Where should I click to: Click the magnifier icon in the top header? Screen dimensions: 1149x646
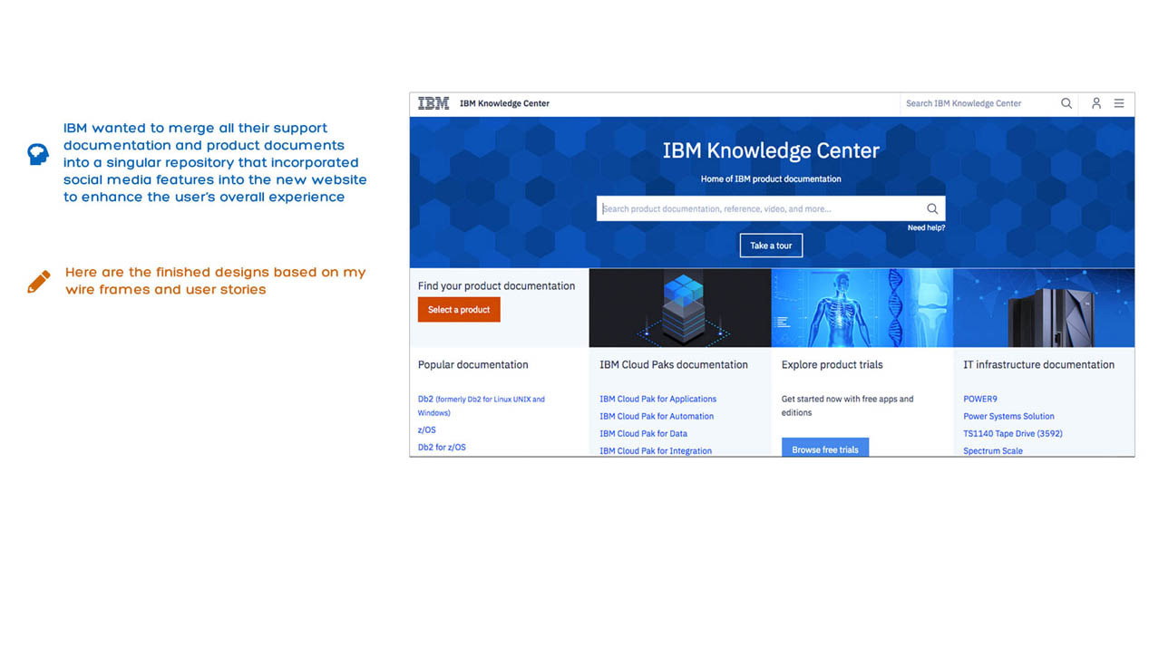1066,103
